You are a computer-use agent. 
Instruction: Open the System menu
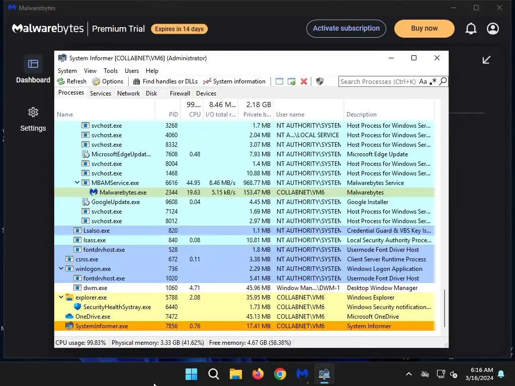67,70
